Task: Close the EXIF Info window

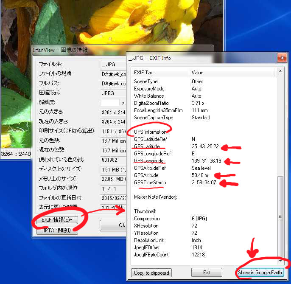Action: coord(281,58)
